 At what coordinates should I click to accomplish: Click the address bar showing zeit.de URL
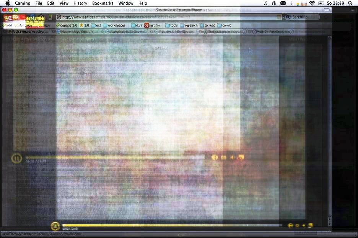pyautogui.click(x=169, y=17)
